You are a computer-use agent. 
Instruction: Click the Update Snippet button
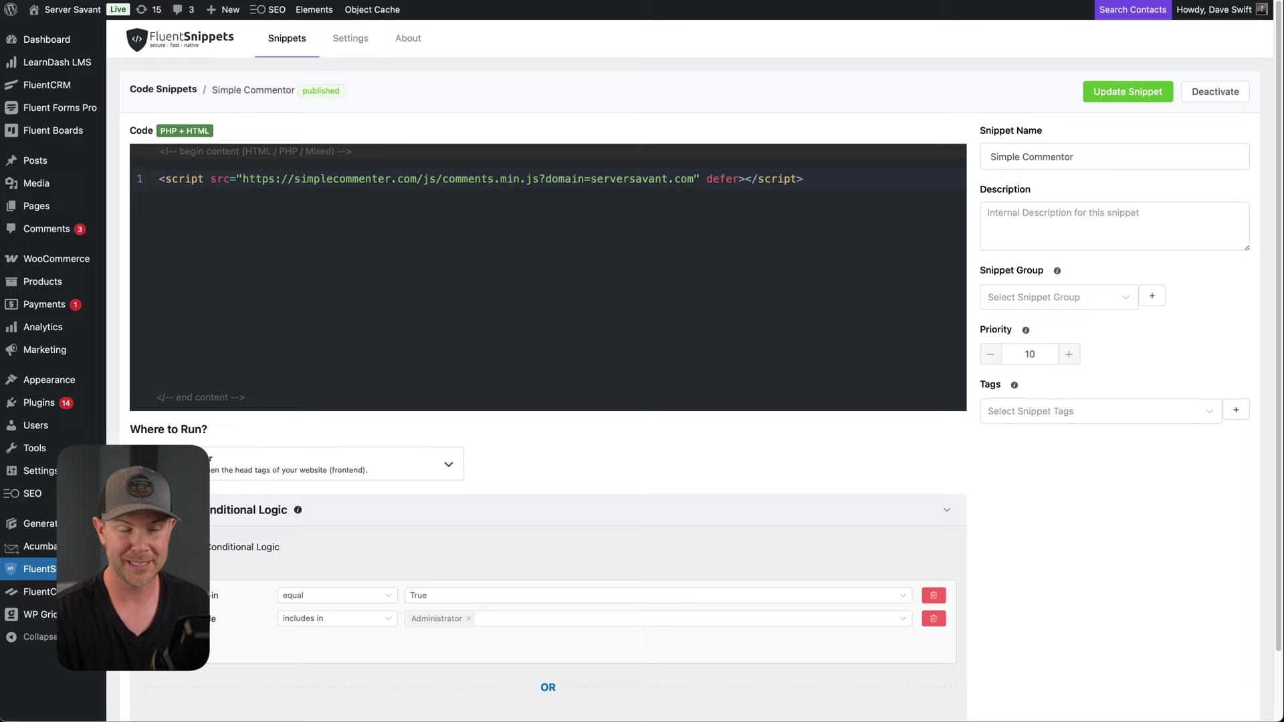pos(1128,92)
